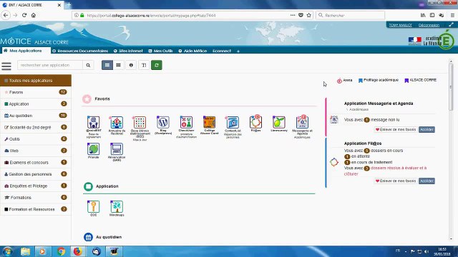Click the hamburger menu icon
The height and width of the screenshot is (257, 458).
click(x=6, y=66)
